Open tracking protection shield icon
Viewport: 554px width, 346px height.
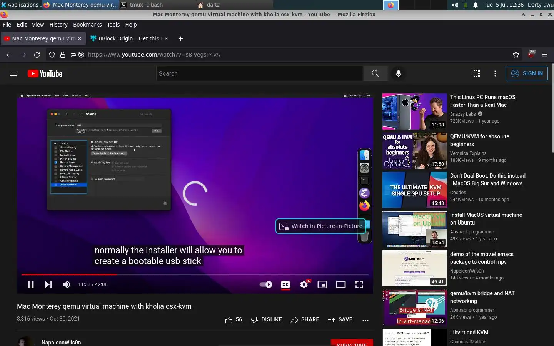click(52, 55)
